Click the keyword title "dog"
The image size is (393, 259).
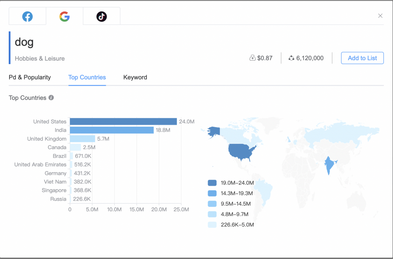(x=24, y=42)
